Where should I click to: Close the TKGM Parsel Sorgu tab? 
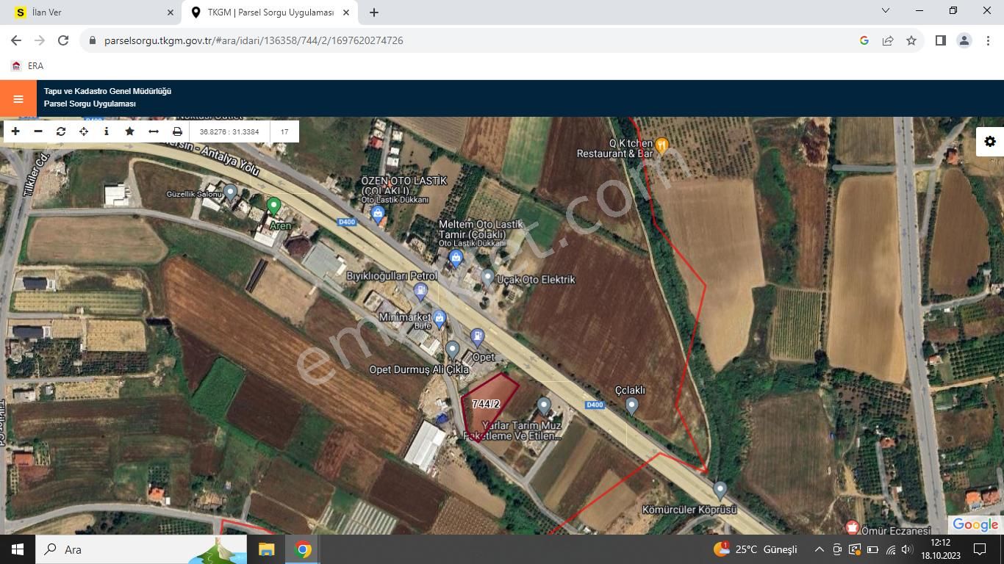[x=347, y=12]
